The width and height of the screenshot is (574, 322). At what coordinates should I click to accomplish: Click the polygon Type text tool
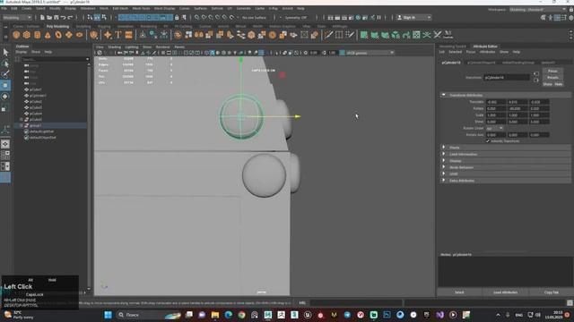click(117, 35)
